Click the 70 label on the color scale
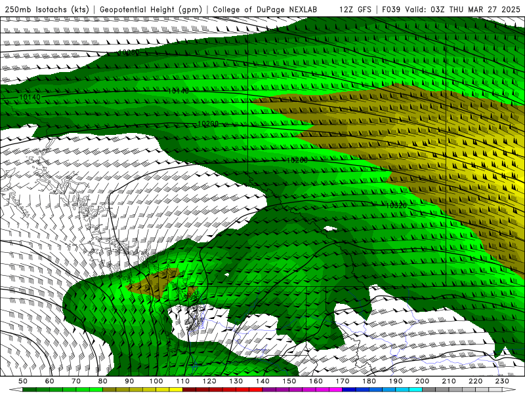This screenshot has width=525, height=393. click(x=76, y=381)
